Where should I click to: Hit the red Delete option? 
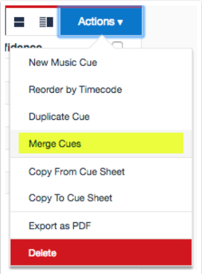pyautogui.click(x=101, y=252)
